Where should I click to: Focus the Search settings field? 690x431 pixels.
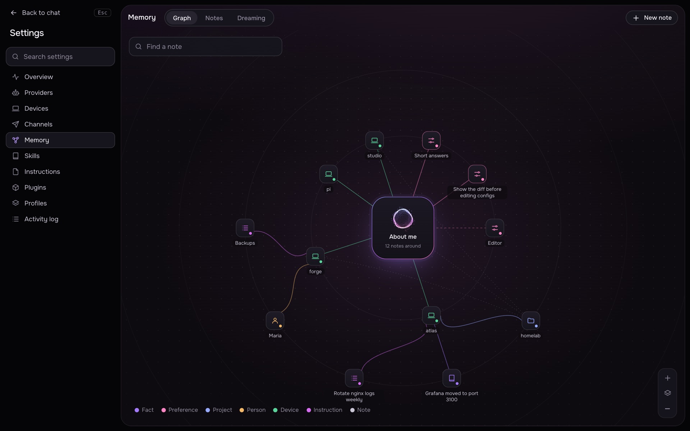coord(60,57)
